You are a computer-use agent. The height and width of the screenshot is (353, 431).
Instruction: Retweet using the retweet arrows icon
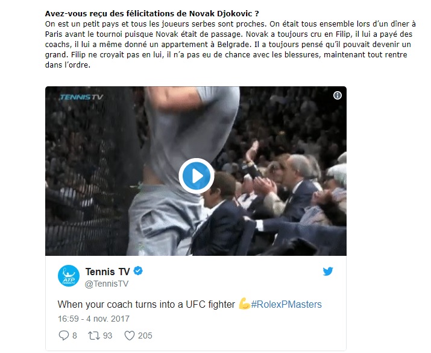click(x=93, y=336)
